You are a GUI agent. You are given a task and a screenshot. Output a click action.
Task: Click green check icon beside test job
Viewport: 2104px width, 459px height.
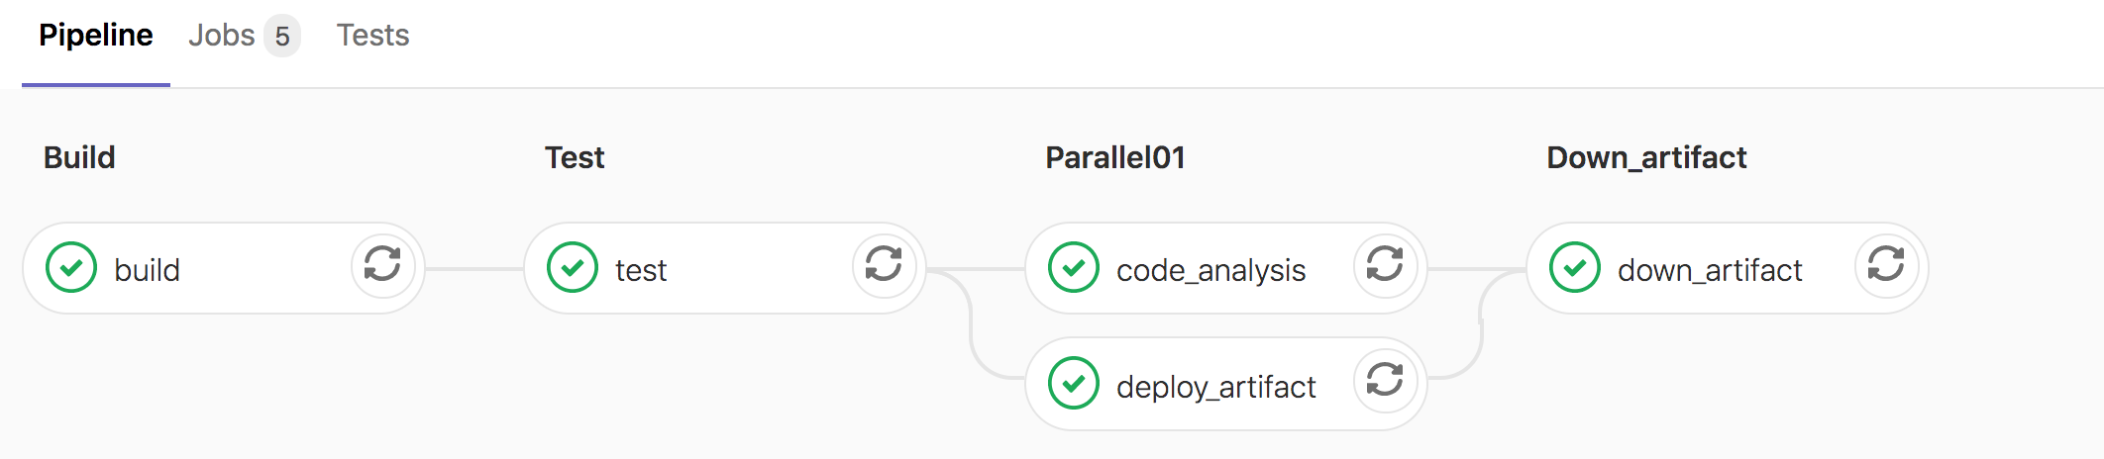[x=573, y=268]
